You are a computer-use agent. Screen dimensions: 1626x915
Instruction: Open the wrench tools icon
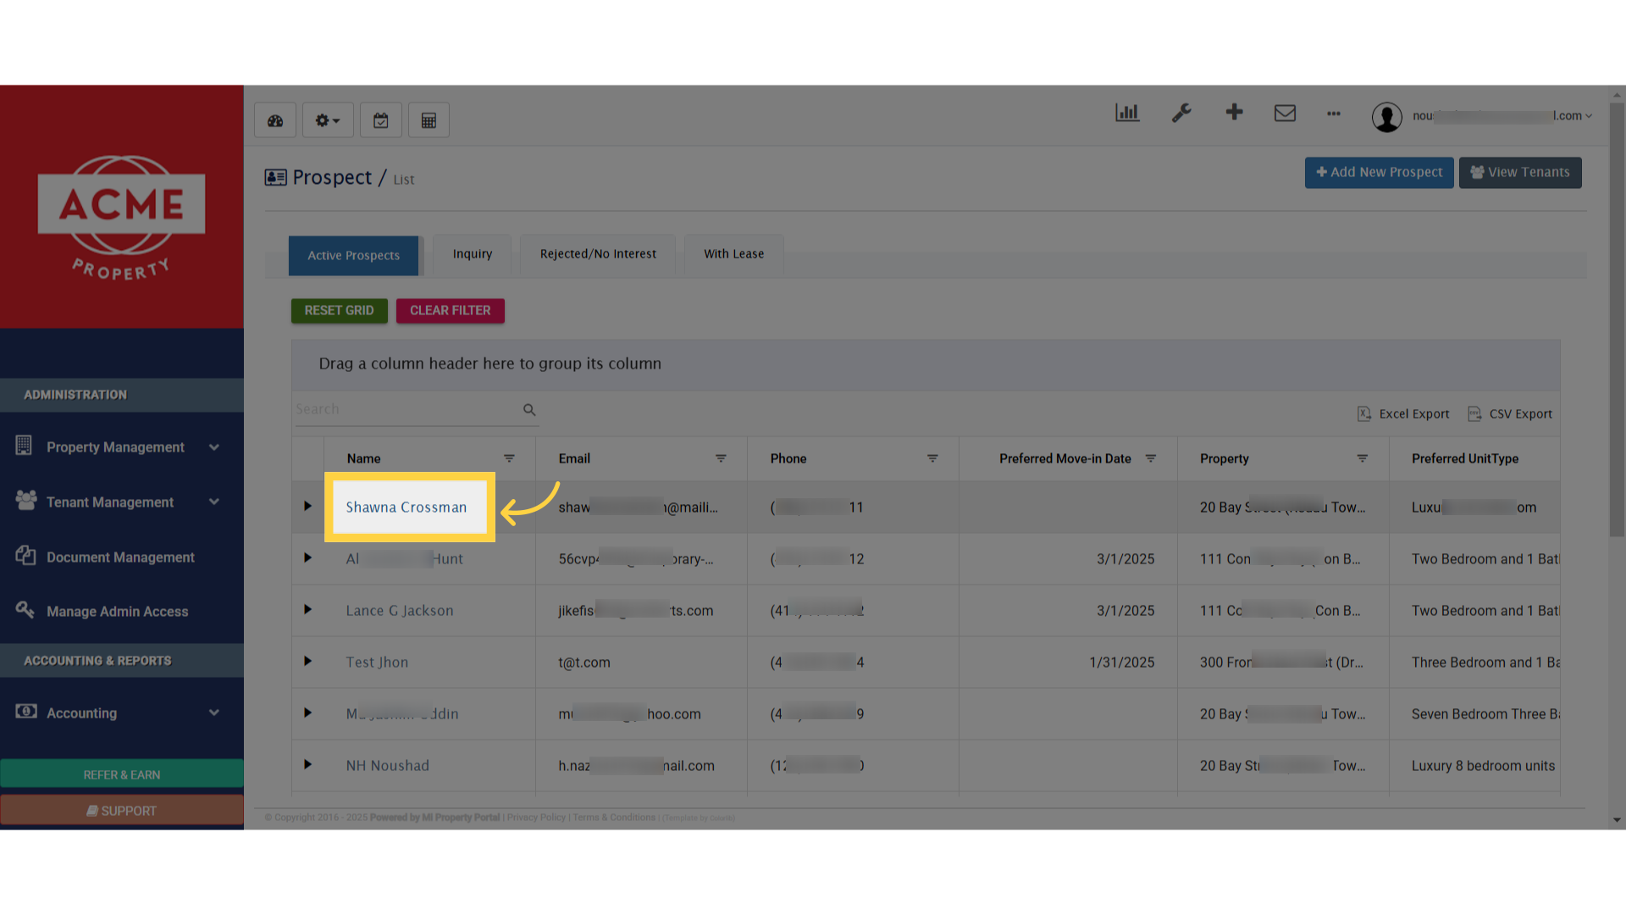[x=1181, y=113]
